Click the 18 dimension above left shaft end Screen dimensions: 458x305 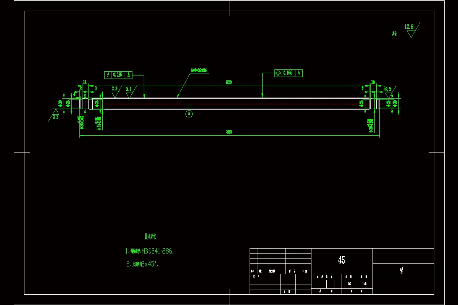tap(85, 82)
